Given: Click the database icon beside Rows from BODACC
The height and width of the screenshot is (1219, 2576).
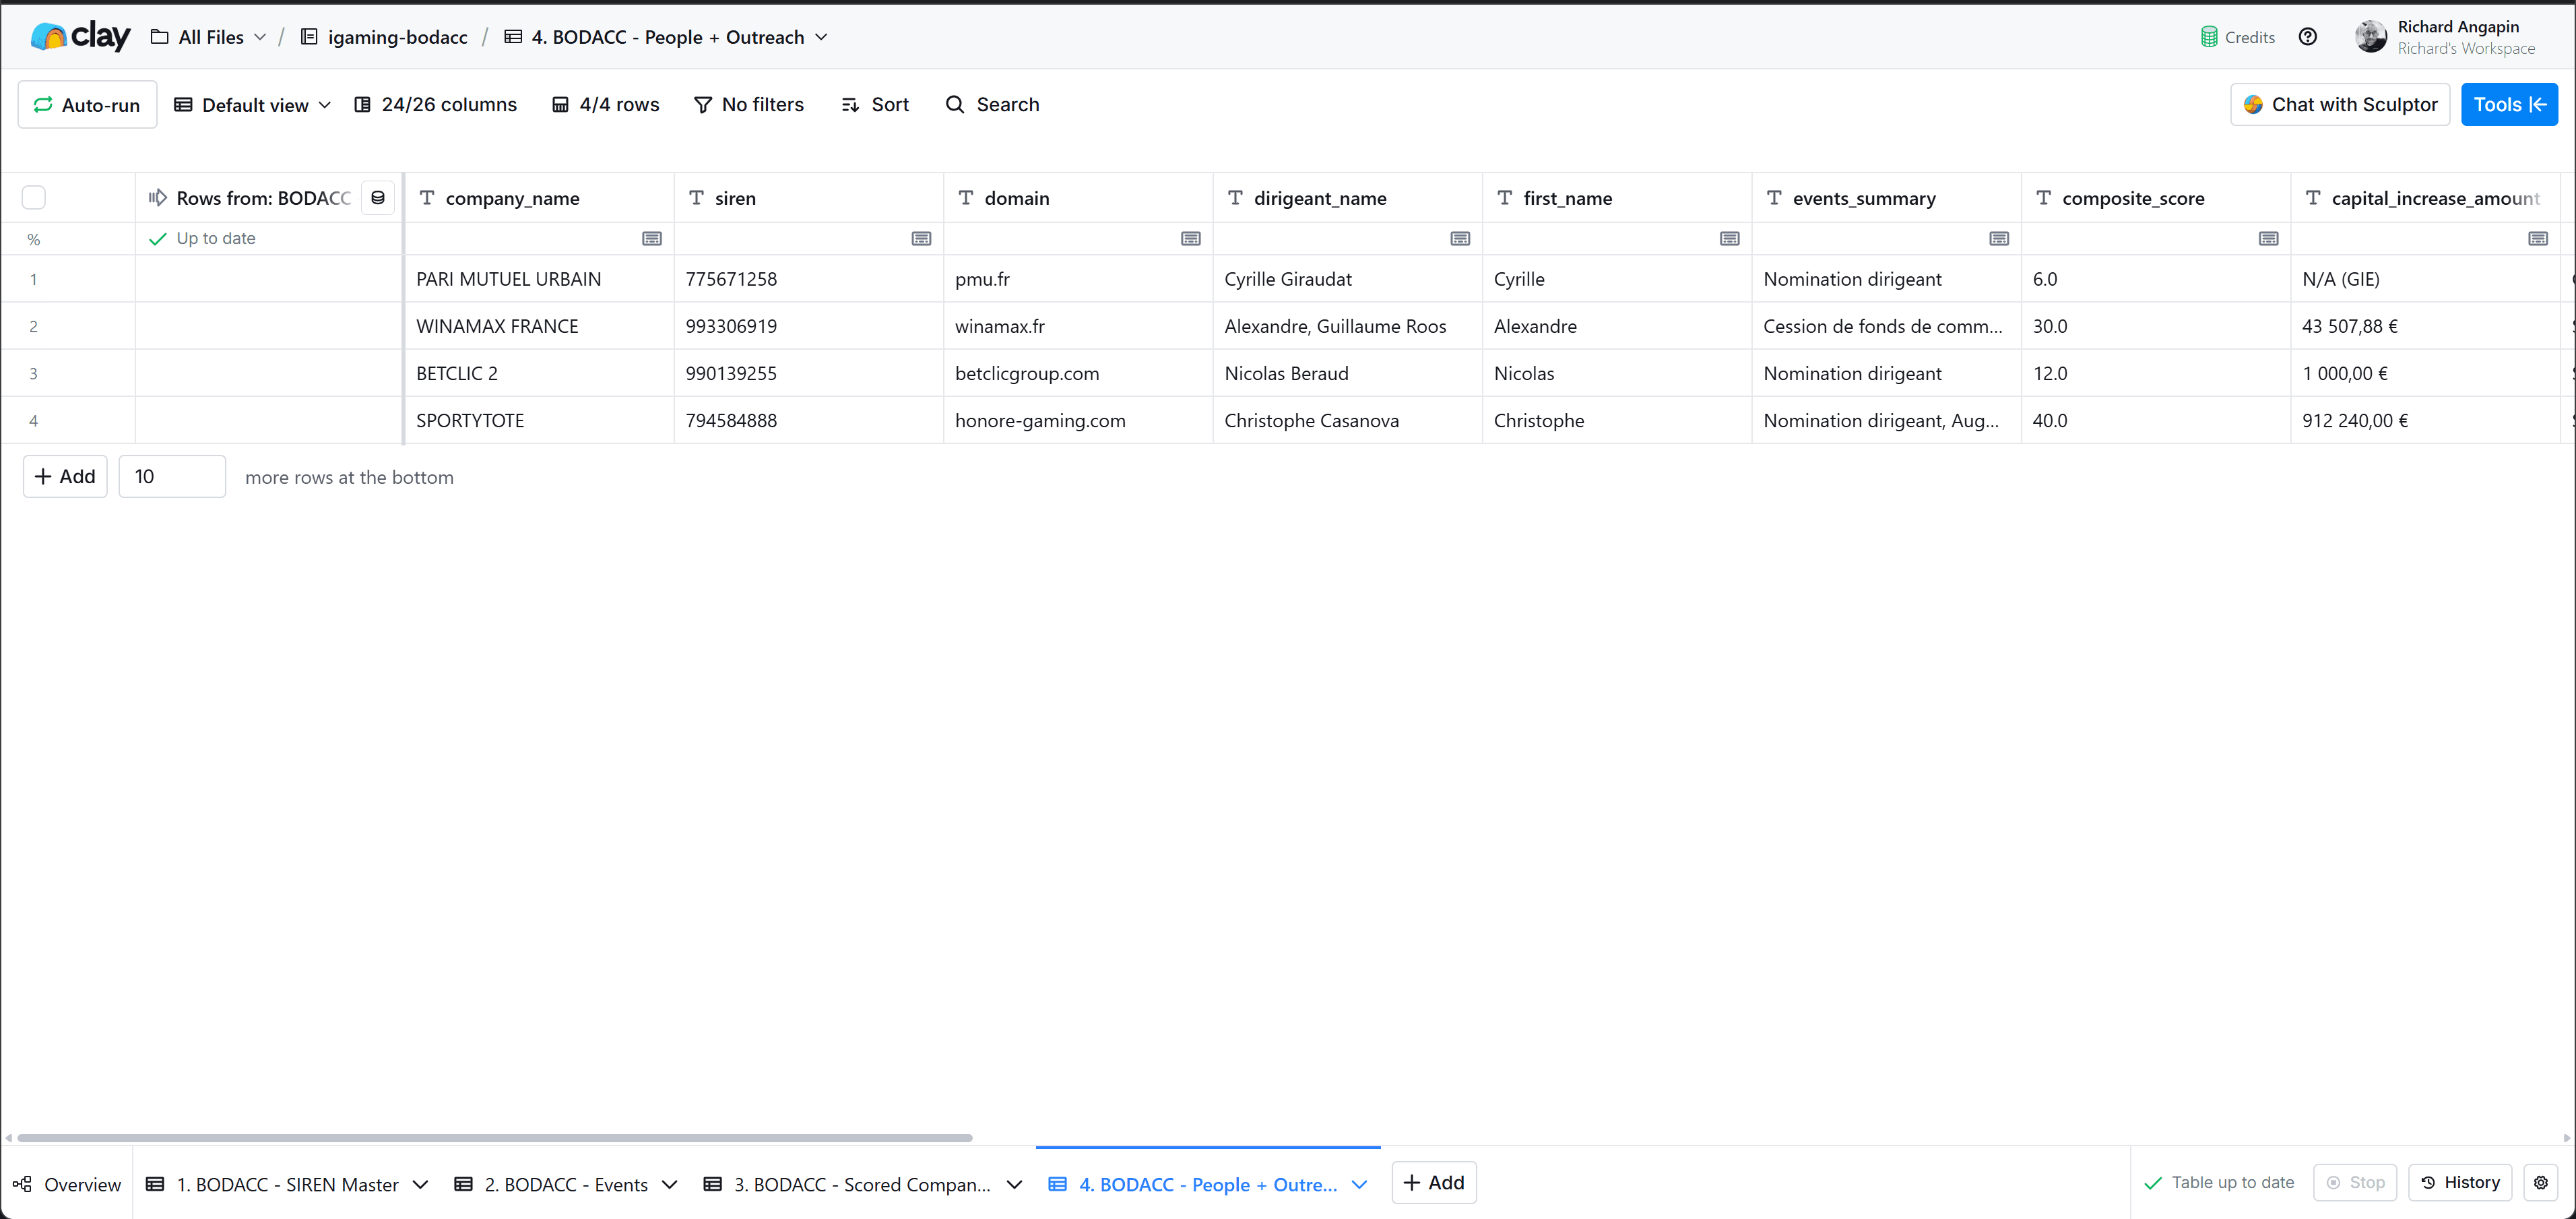Looking at the screenshot, I should (378, 198).
